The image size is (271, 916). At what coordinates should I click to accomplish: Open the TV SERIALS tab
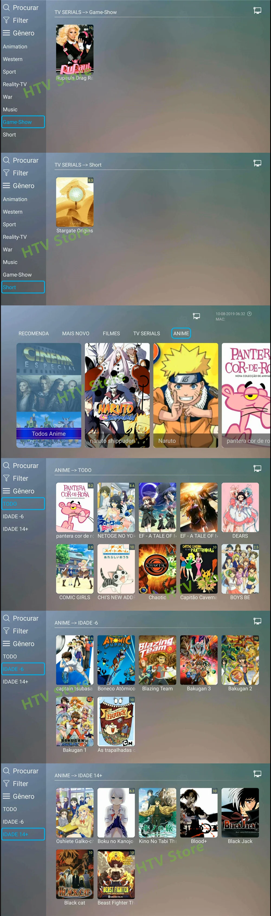147,334
